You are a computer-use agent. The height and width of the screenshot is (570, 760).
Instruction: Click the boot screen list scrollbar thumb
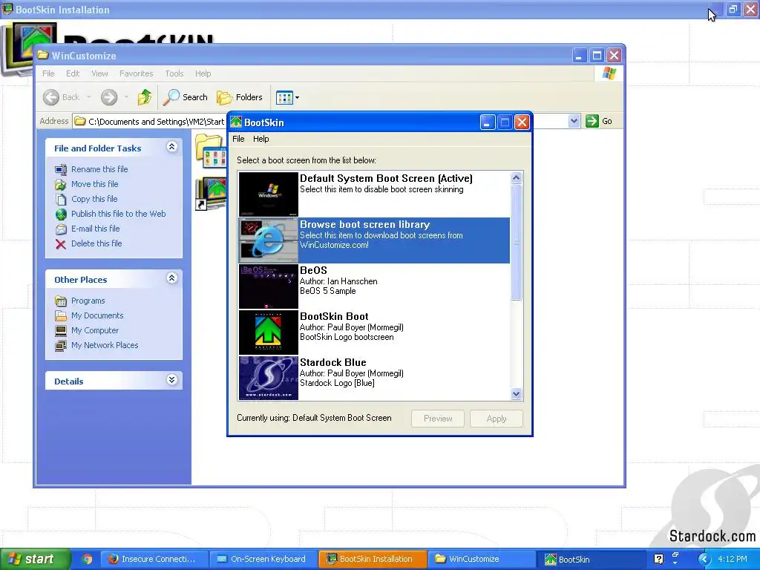coord(517,242)
